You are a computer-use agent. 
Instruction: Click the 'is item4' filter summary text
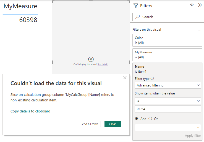[x=140, y=72]
